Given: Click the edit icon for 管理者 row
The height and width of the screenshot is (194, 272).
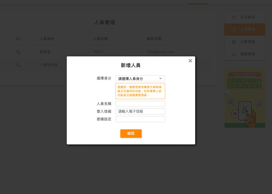Looking at the screenshot, I should pyautogui.click(x=18, y=52).
